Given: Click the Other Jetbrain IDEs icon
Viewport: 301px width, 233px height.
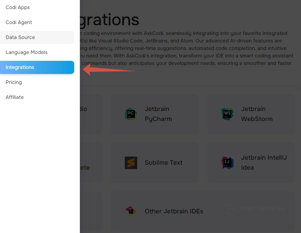Looking at the screenshot, I should coord(131,211).
